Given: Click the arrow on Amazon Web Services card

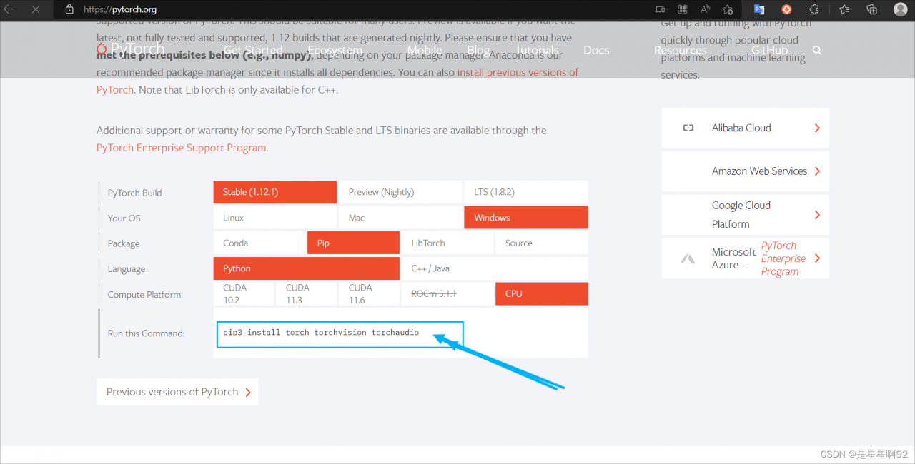Looking at the screenshot, I should click(x=817, y=171).
